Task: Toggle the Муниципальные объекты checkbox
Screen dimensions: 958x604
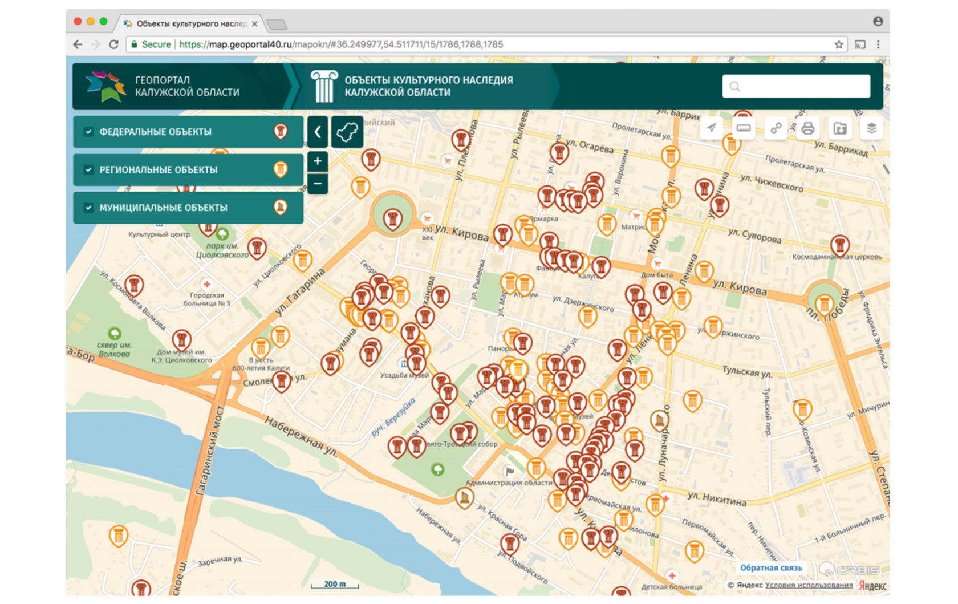Action: (88, 208)
